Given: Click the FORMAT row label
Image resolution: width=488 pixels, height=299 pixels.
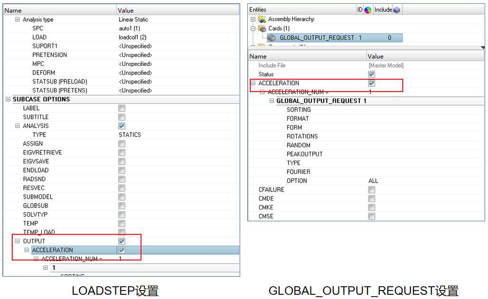Looking at the screenshot, I should (x=298, y=119).
